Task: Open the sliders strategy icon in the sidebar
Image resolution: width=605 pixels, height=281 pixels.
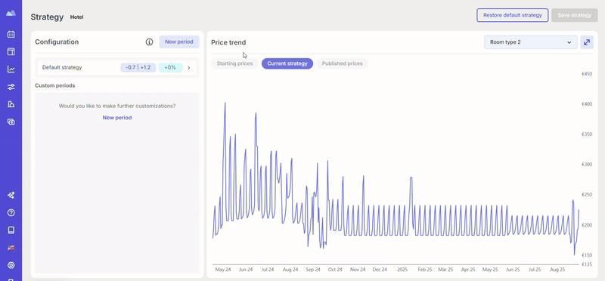Action: (11, 87)
